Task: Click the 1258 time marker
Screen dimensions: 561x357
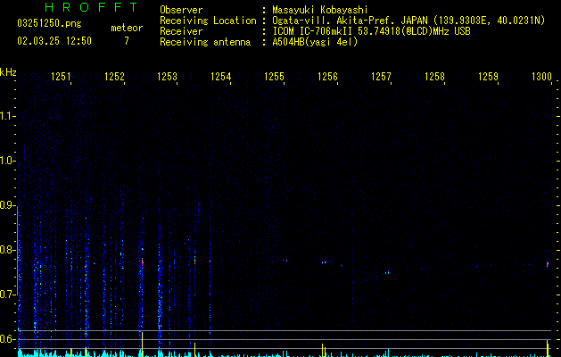Action: pyautogui.click(x=434, y=77)
